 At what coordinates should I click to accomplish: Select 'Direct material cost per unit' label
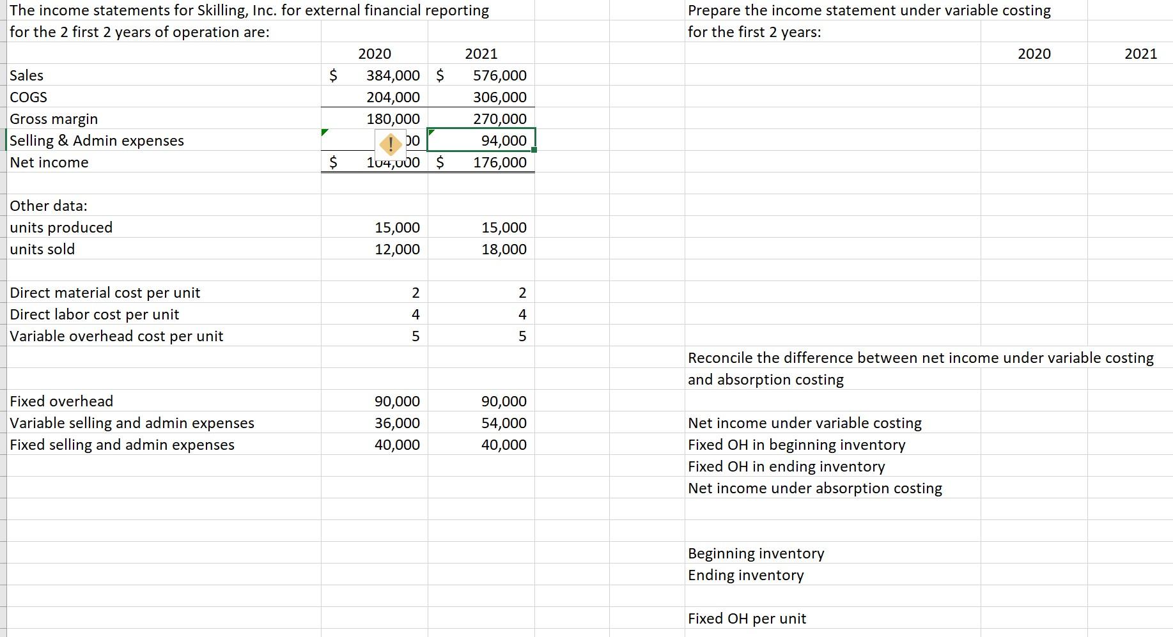coord(105,293)
